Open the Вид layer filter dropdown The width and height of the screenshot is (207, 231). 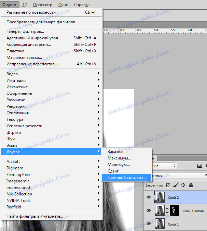point(164,166)
